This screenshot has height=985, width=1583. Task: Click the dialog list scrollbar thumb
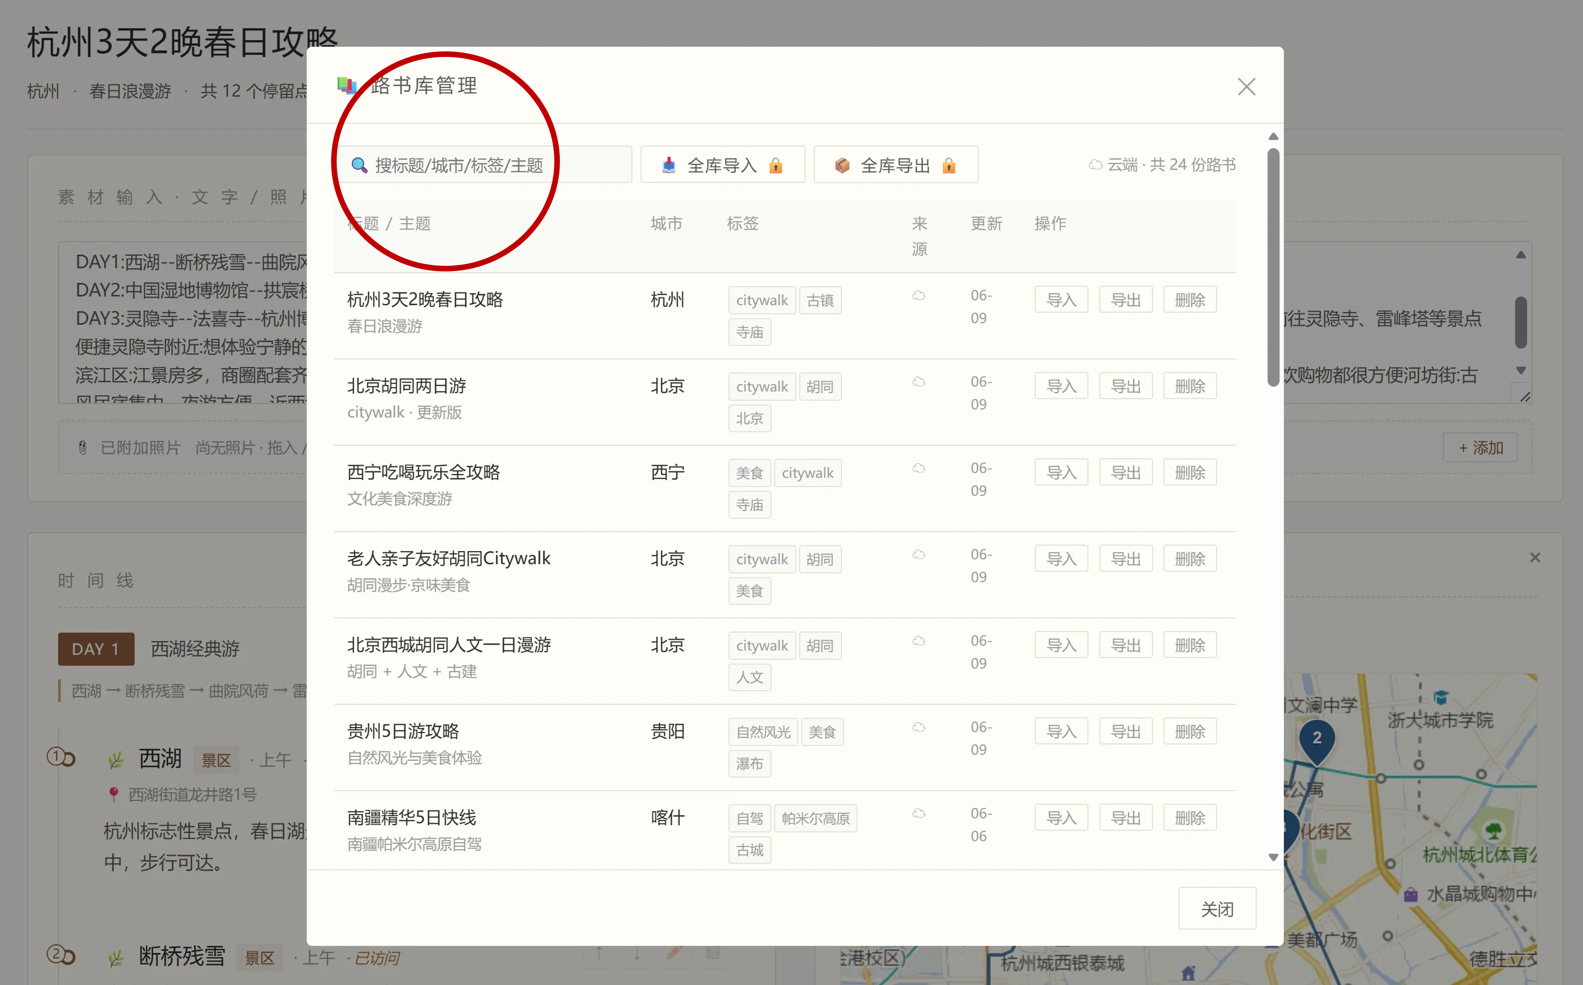1273,267
